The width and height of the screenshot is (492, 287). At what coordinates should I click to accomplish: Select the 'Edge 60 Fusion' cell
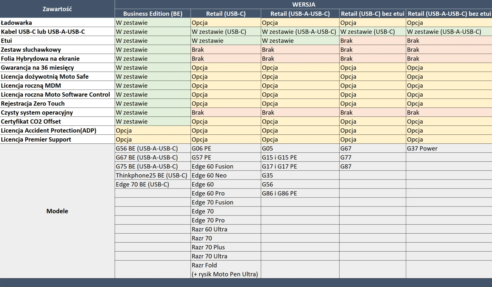coord(226,166)
